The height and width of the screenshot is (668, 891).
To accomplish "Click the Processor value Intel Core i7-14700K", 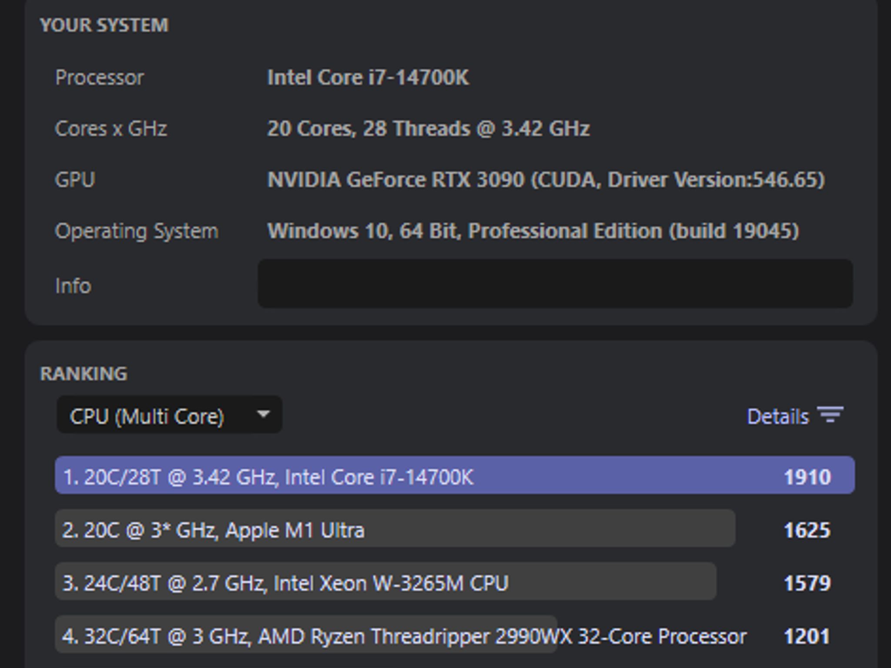I will pyautogui.click(x=368, y=78).
